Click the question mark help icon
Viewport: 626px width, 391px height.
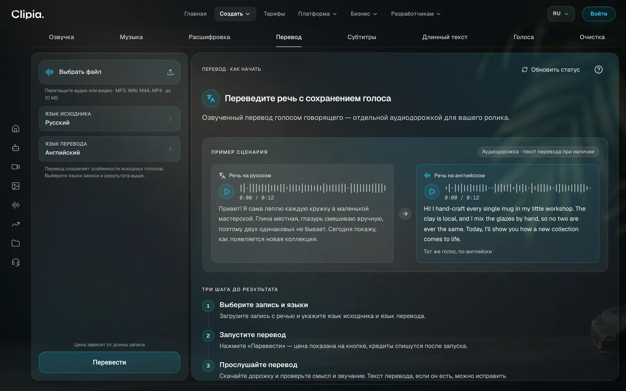click(598, 70)
